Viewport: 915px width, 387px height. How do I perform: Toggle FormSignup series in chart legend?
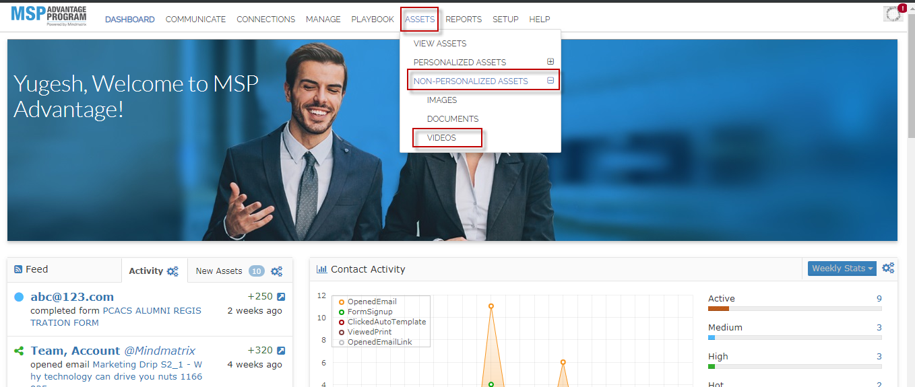coord(365,312)
